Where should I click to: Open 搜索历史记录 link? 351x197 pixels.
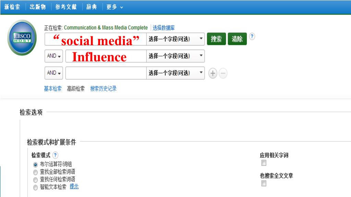click(104, 89)
